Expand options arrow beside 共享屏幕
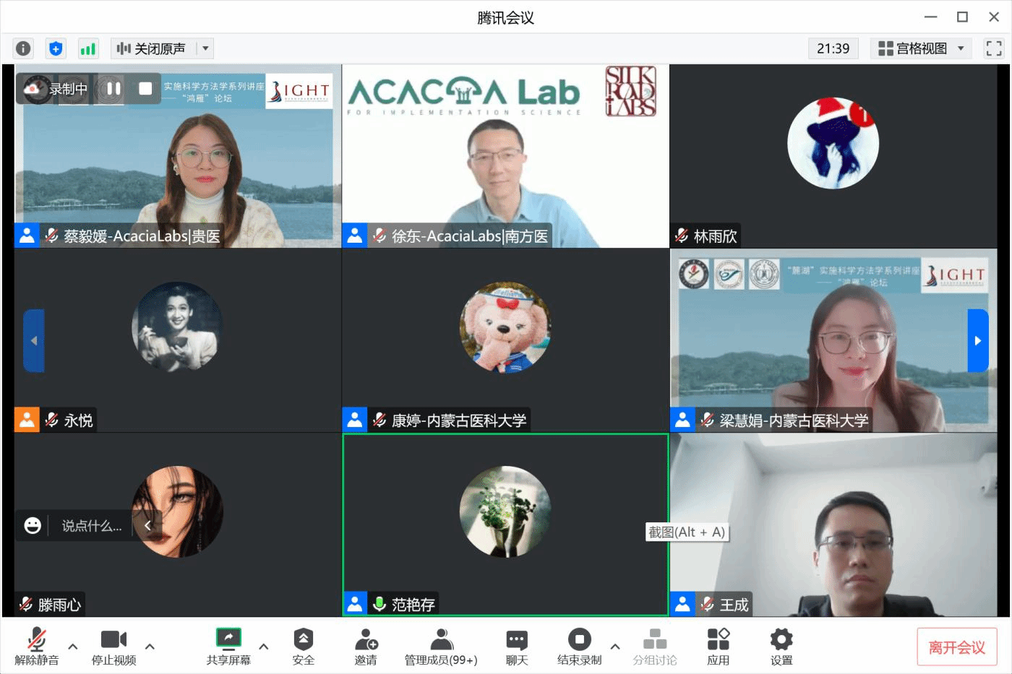This screenshot has width=1012, height=674. coord(264,647)
